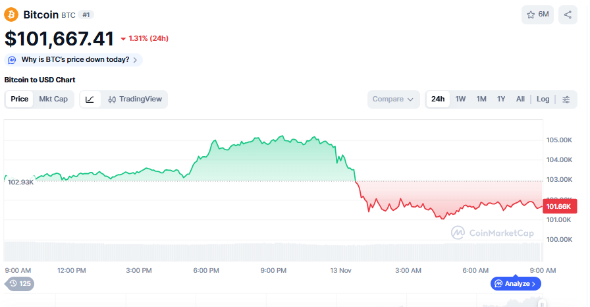Open the share icon button
This screenshot has width=590, height=307.
pyautogui.click(x=568, y=14)
